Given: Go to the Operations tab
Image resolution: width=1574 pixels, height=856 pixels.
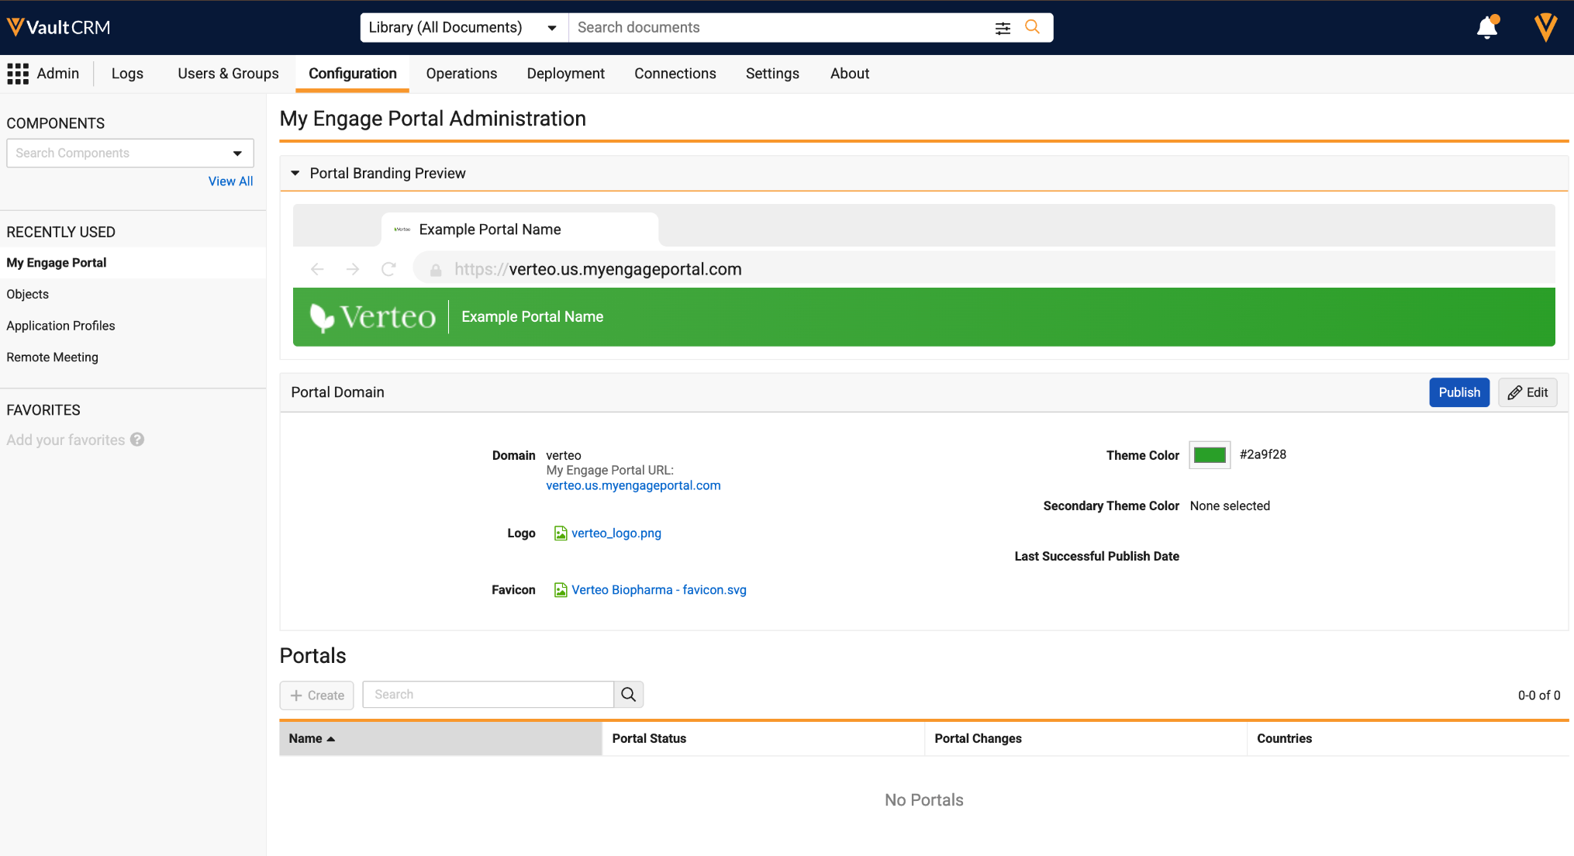Looking at the screenshot, I should 461,74.
